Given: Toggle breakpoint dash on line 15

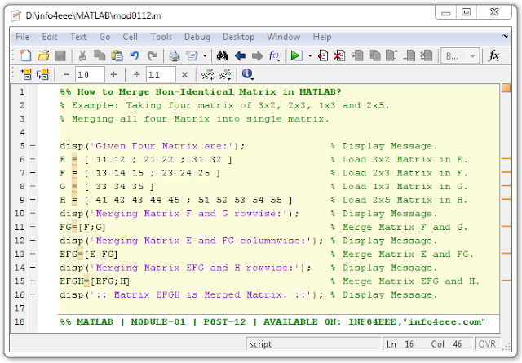Looking at the screenshot, I should pyautogui.click(x=33, y=281).
